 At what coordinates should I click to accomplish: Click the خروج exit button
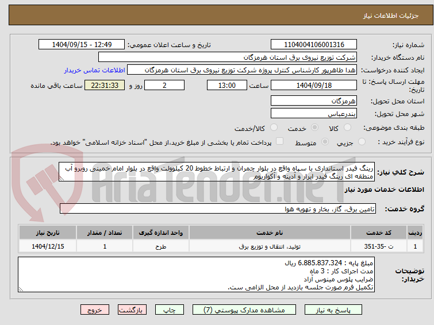(x=95, y=310)
